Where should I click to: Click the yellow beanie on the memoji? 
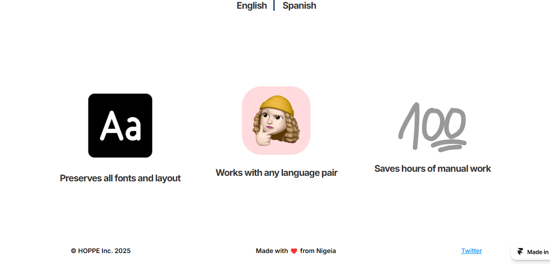tap(278, 104)
